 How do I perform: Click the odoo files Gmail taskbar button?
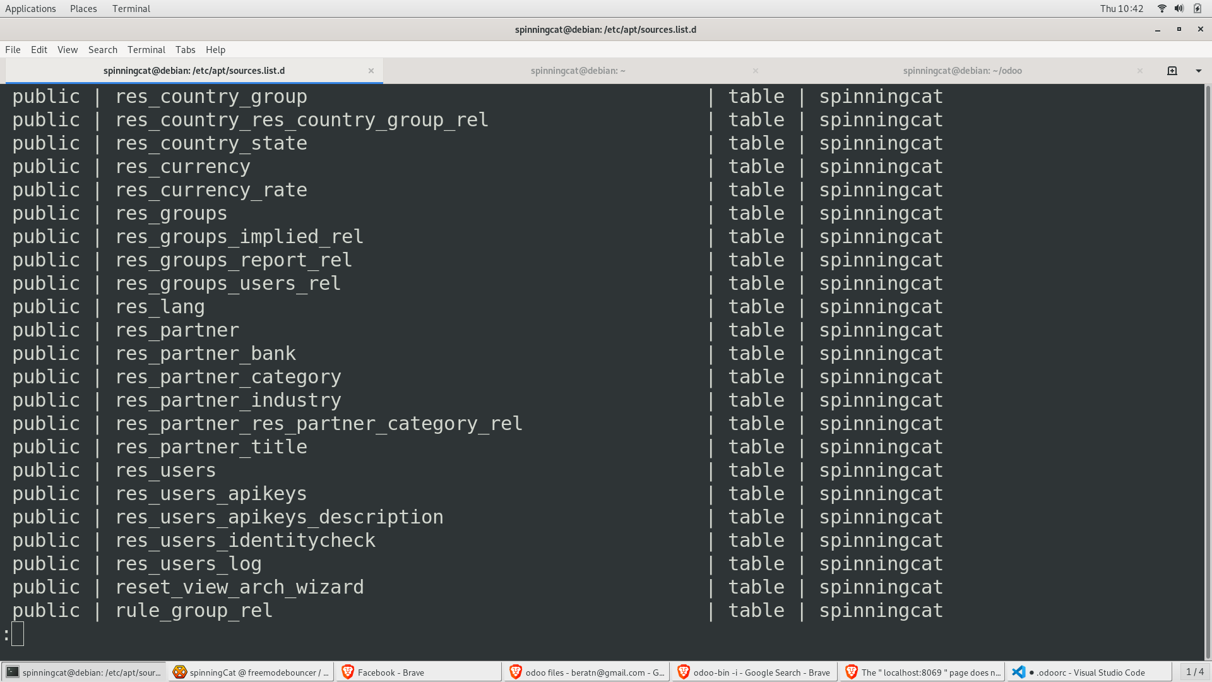pyautogui.click(x=587, y=672)
